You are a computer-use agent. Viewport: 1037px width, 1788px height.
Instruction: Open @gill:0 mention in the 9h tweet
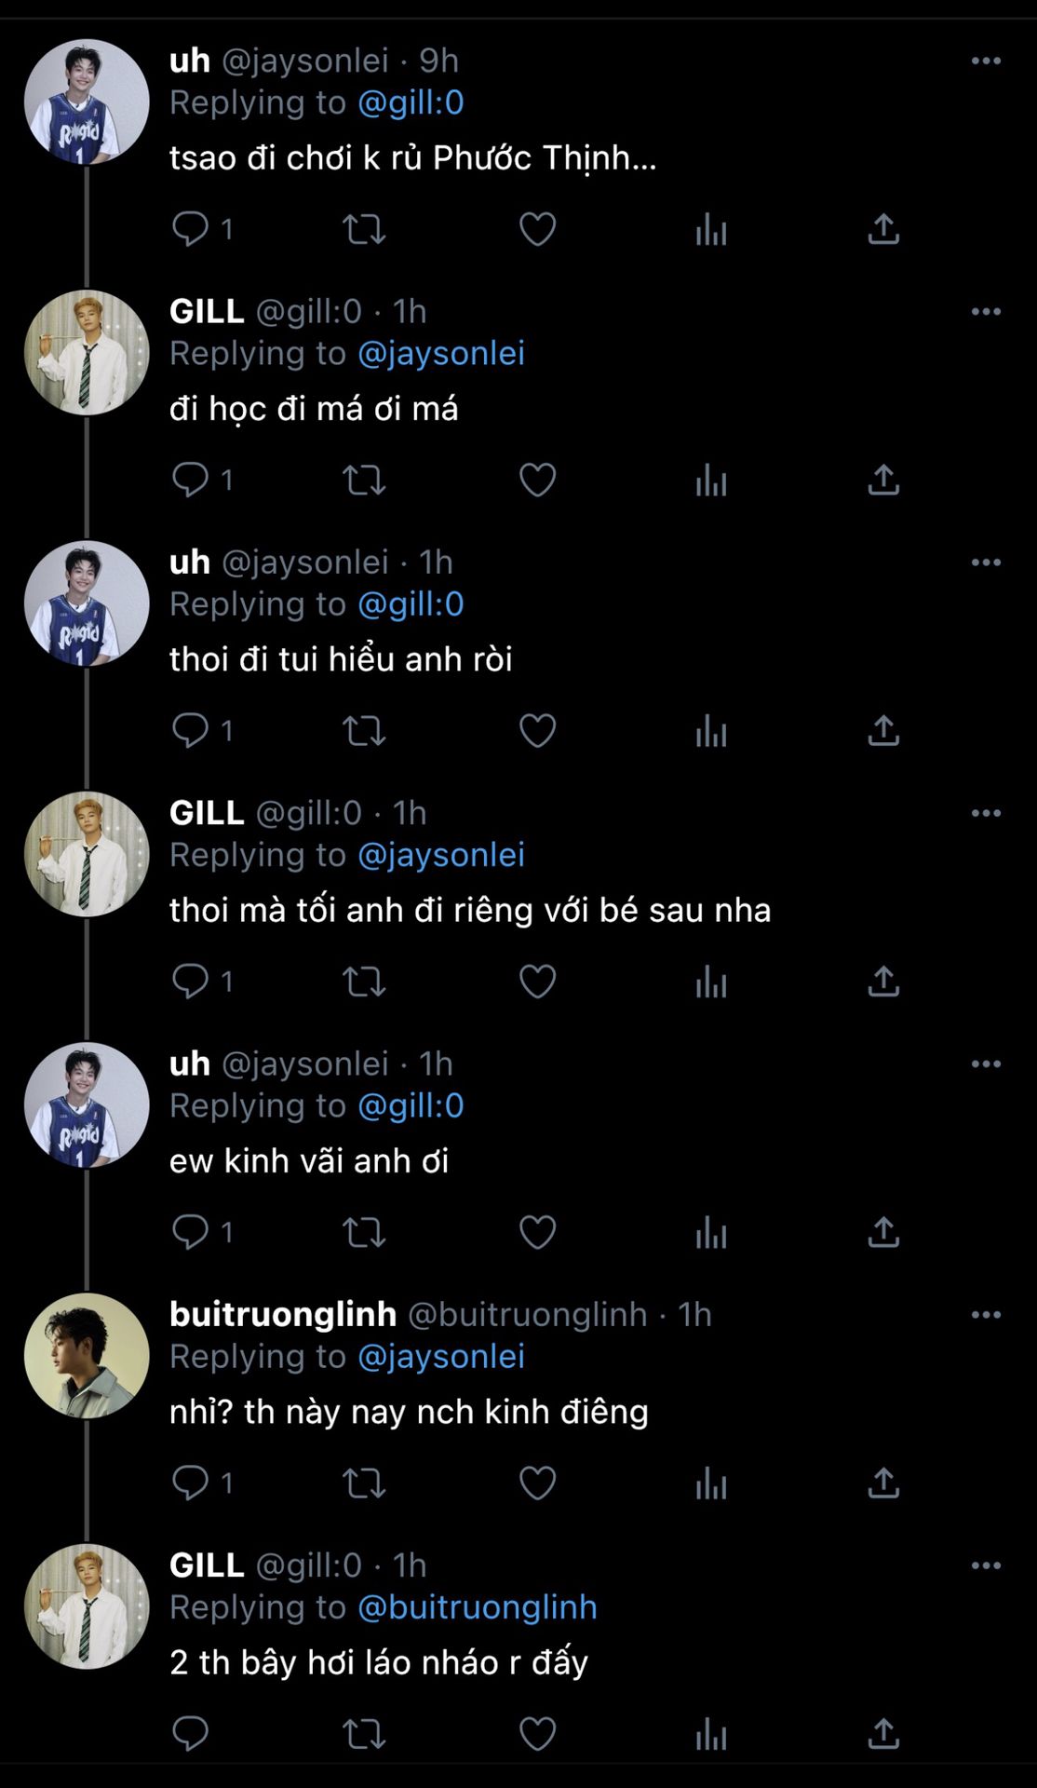411,102
